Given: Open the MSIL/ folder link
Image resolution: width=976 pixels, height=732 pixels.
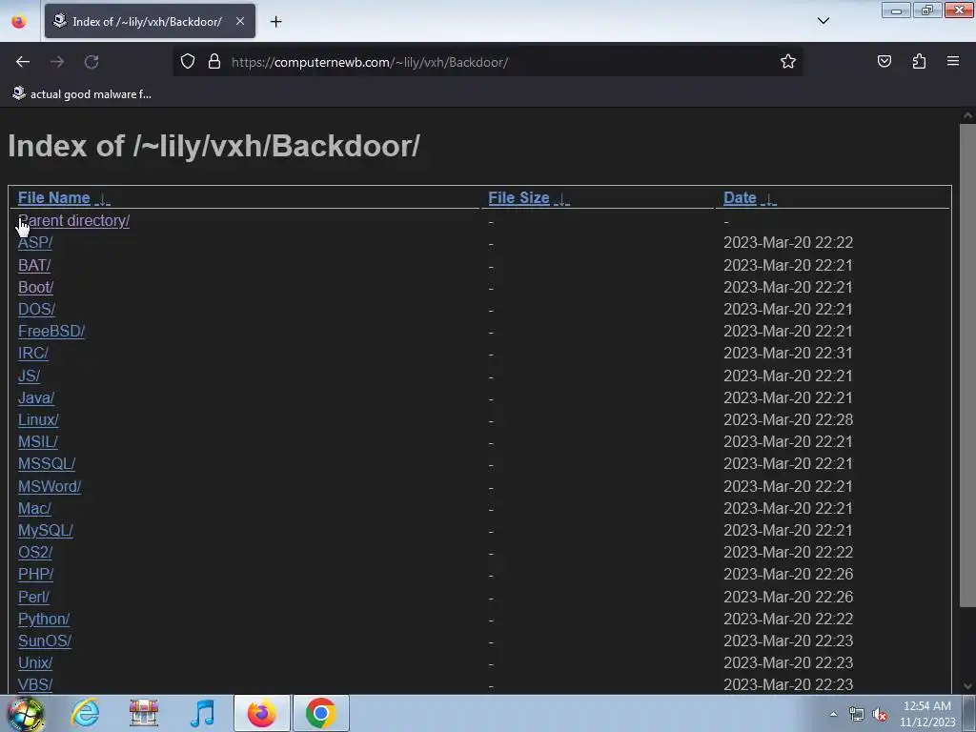Looking at the screenshot, I should point(38,442).
